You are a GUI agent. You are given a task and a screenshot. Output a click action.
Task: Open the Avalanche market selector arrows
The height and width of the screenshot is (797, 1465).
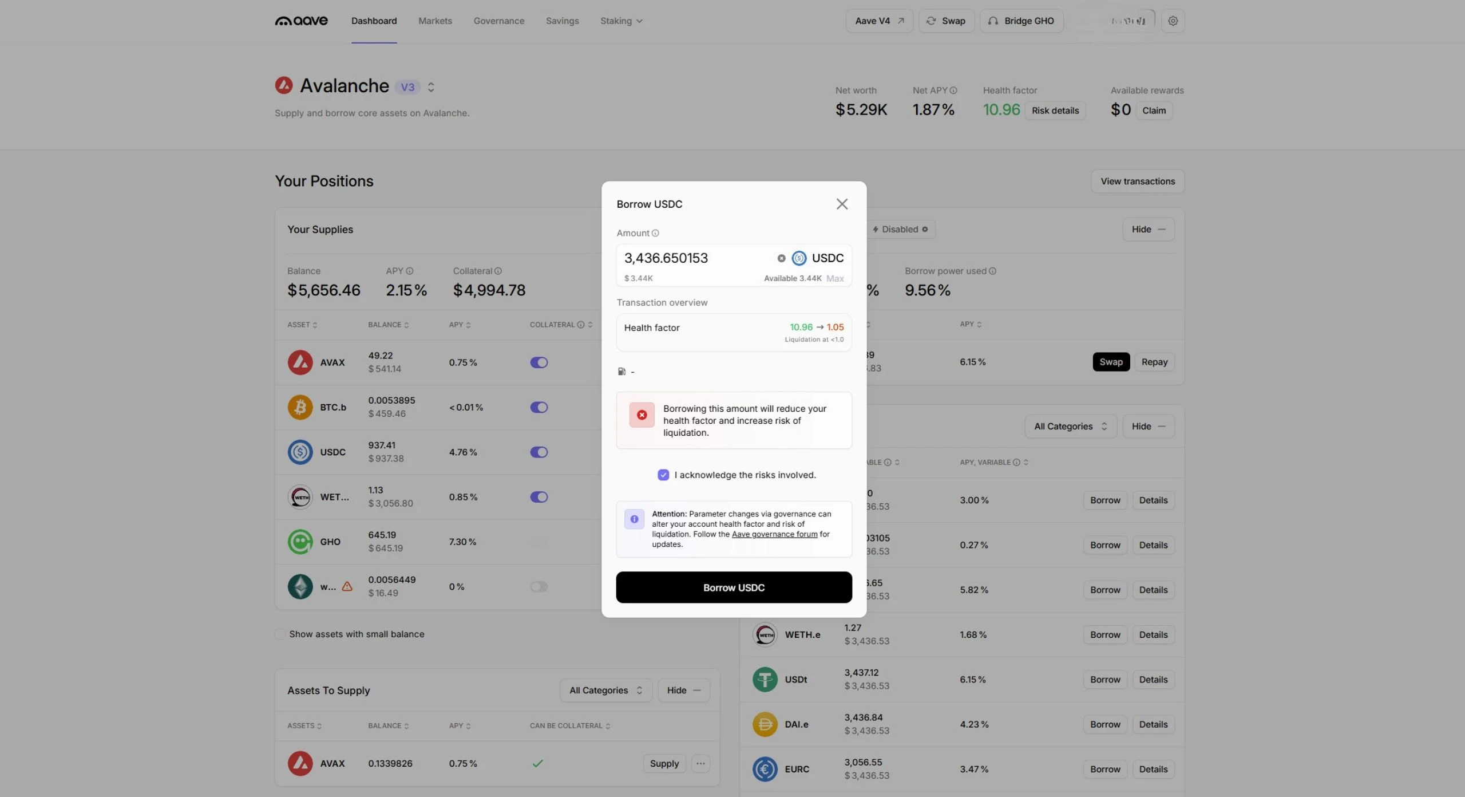point(431,87)
